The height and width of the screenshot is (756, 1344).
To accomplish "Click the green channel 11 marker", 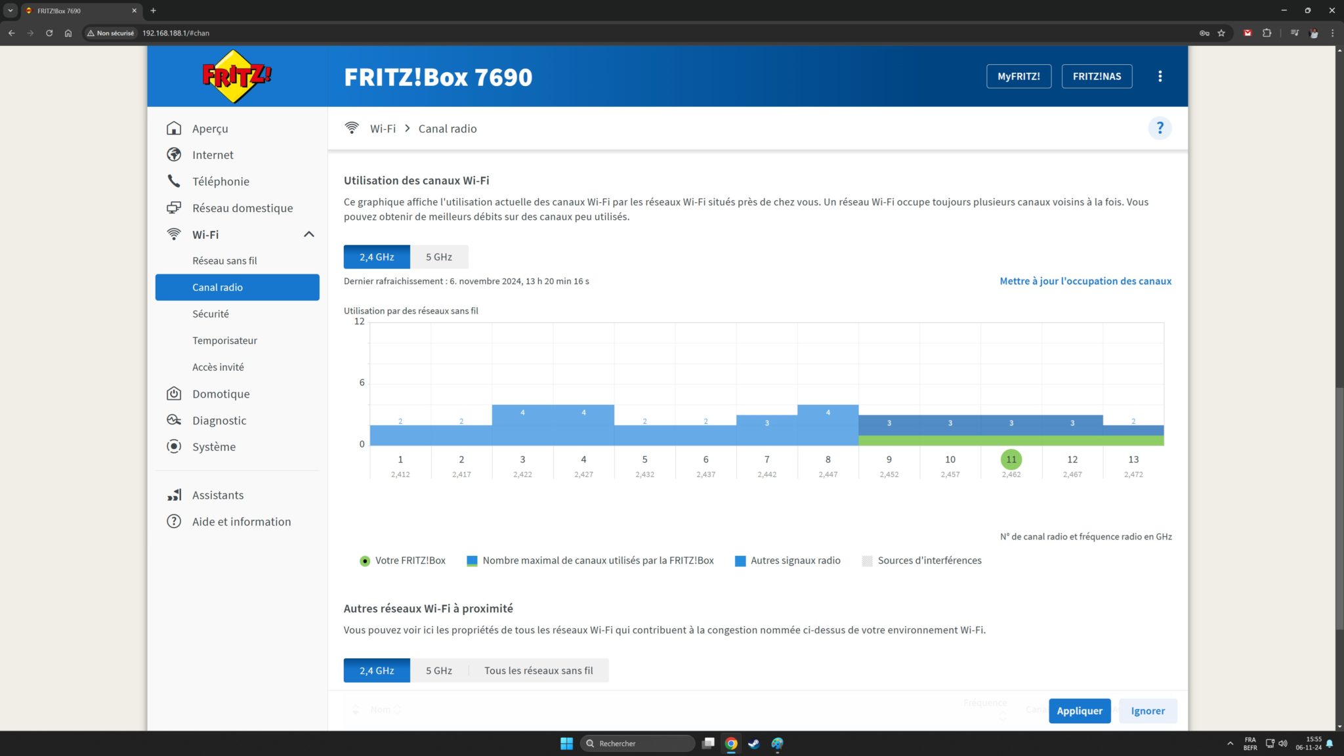I will point(1011,459).
